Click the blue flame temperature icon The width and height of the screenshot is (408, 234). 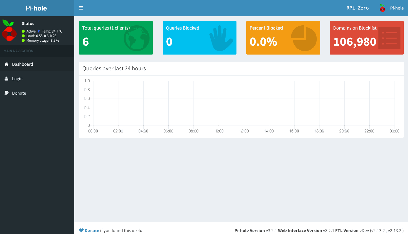click(39, 31)
